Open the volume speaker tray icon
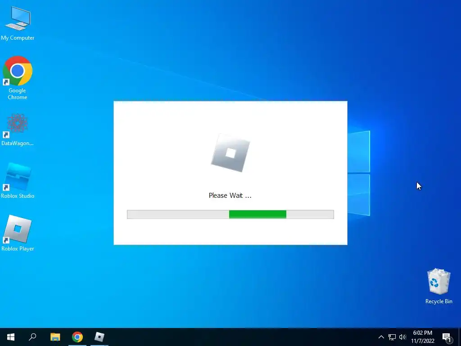 [402, 337]
